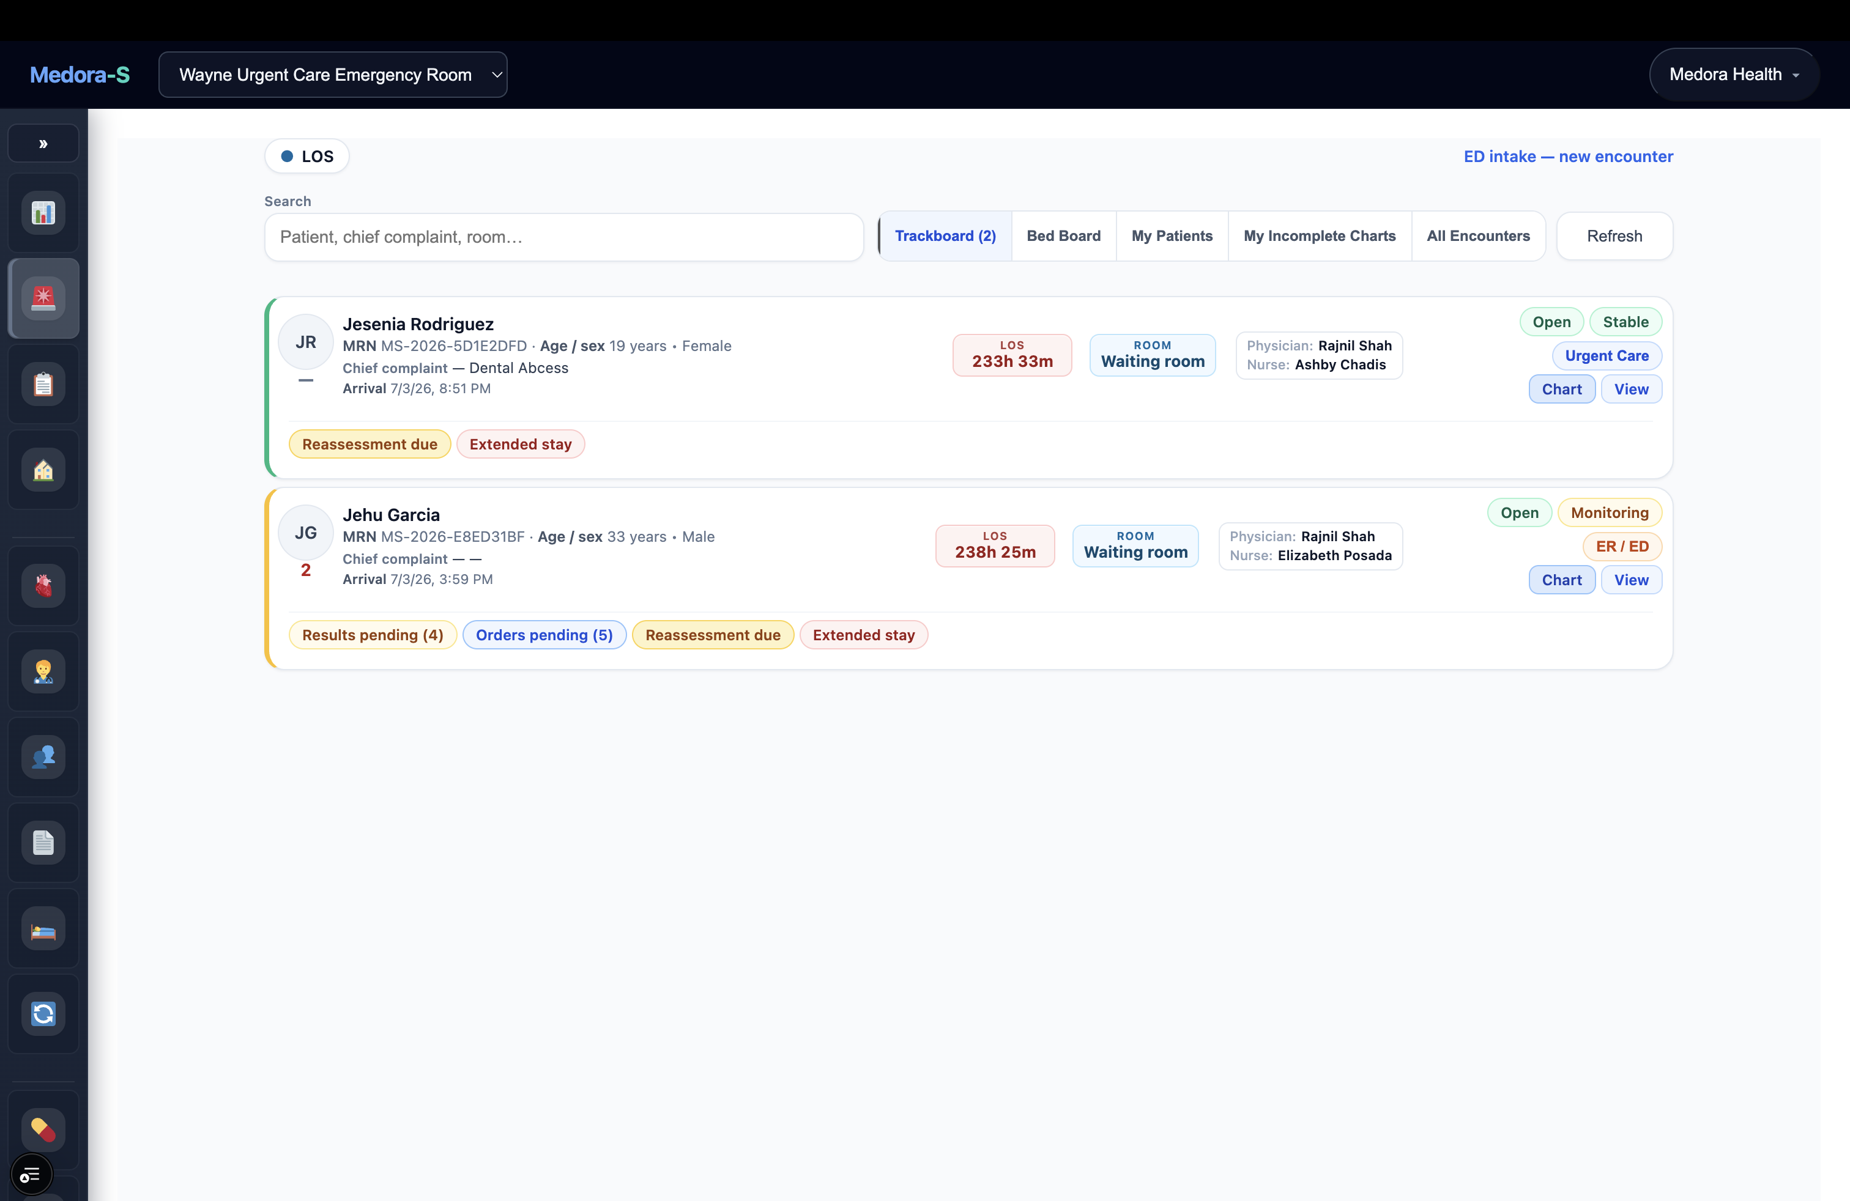Image resolution: width=1850 pixels, height=1201 pixels.
Task: Click the arrival time 7/3/26, 8:51 PM
Action: pos(440,388)
